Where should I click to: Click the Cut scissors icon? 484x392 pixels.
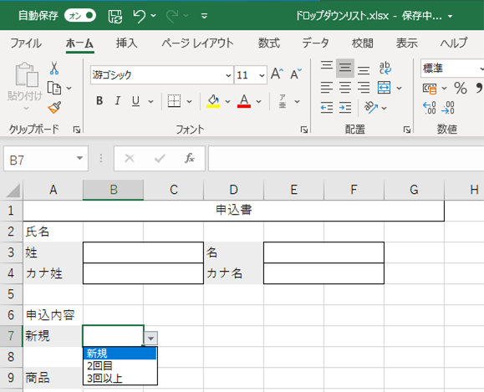coord(54,69)
